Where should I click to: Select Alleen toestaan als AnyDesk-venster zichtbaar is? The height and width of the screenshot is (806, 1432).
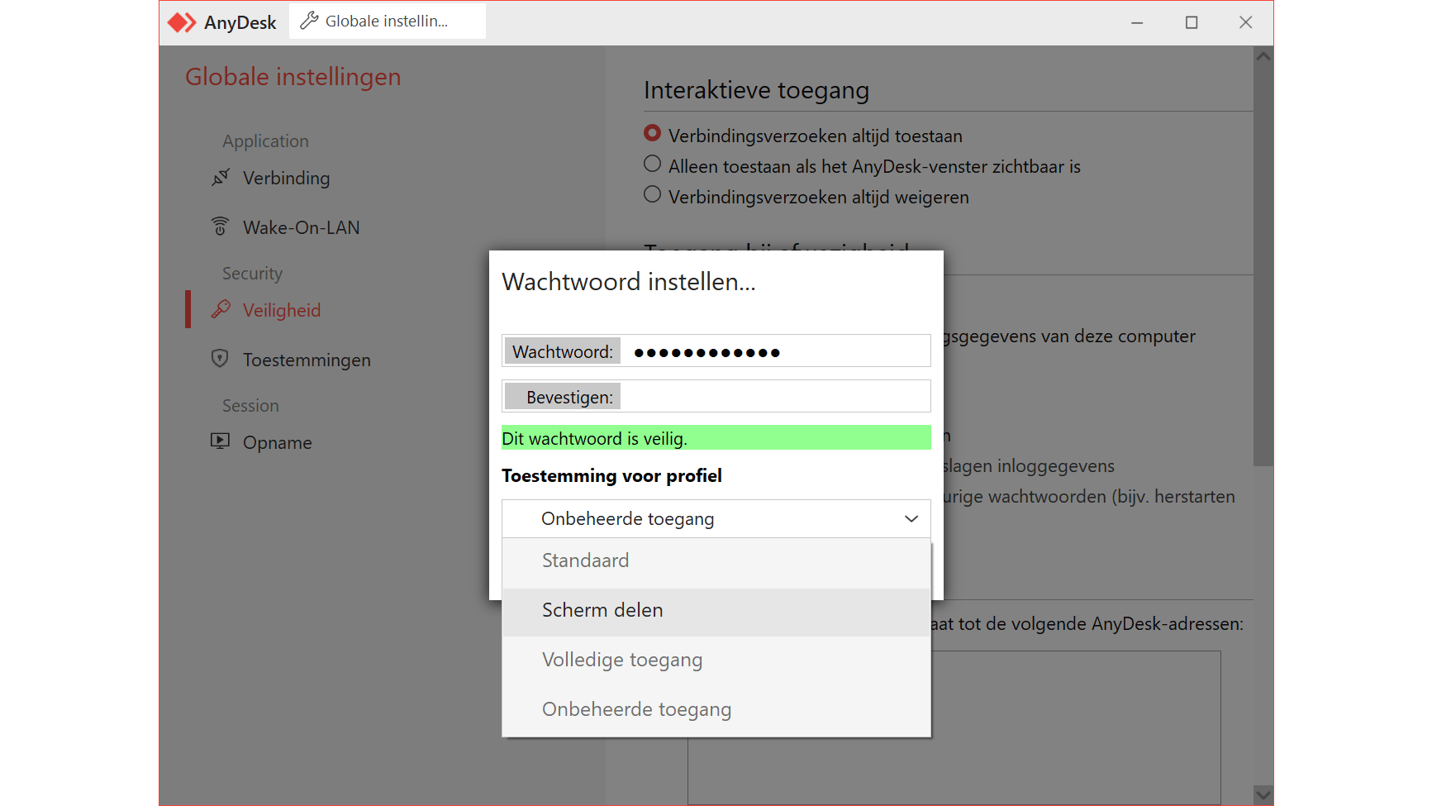(x=653, y=164)
